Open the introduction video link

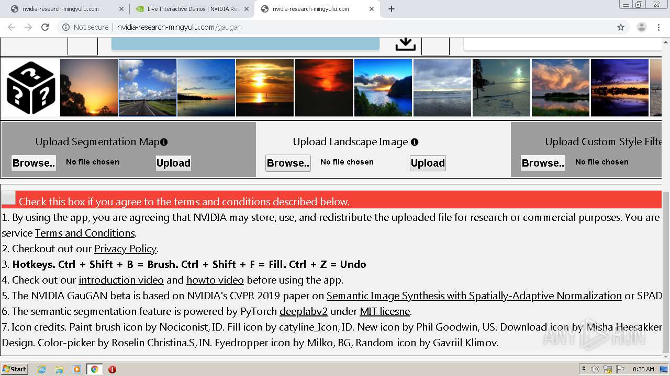tap(121, 280)
